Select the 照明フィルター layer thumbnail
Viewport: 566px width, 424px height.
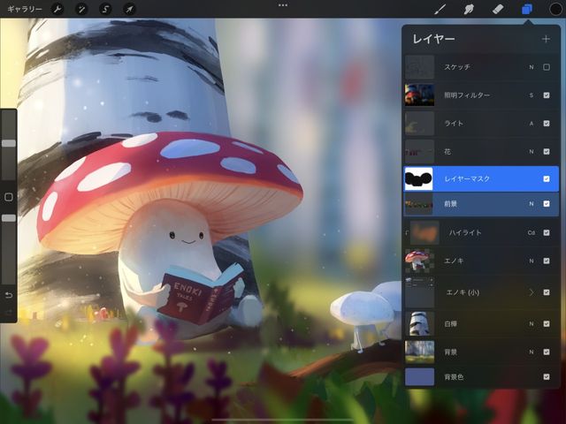(419, 95)
